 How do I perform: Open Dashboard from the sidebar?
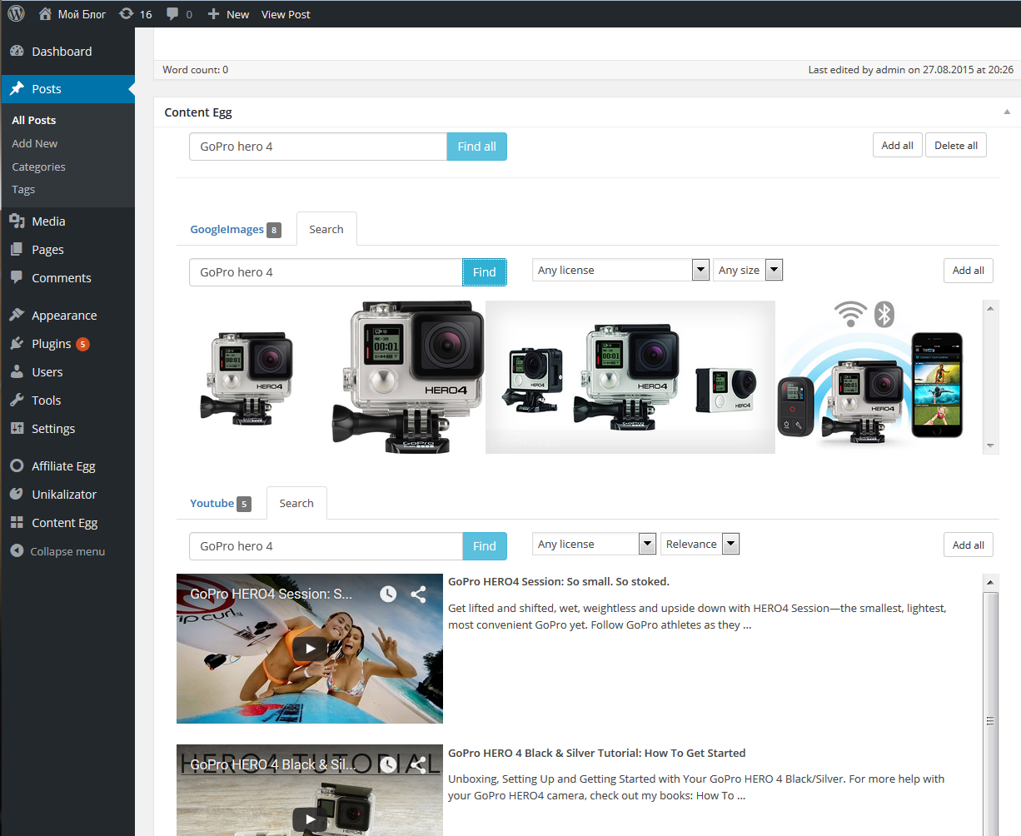(61, 52)
